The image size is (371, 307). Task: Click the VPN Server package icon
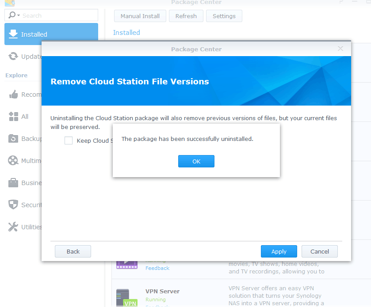127,298
